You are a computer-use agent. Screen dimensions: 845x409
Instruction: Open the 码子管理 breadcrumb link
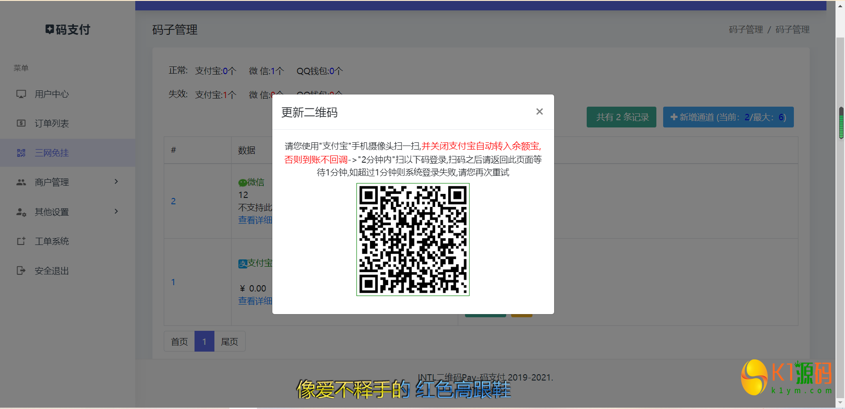(745, 29)
